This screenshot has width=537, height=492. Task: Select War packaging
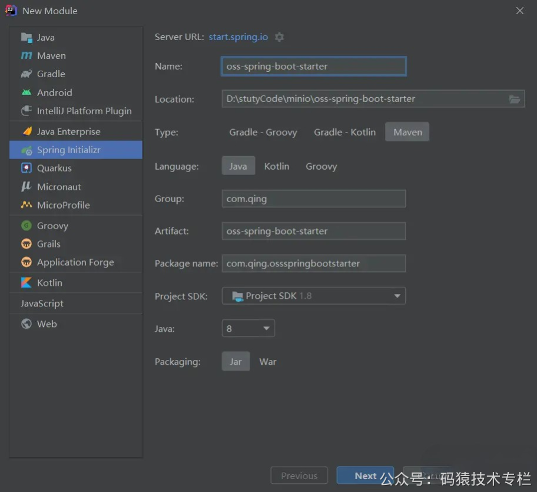click(x=268, y=361)
